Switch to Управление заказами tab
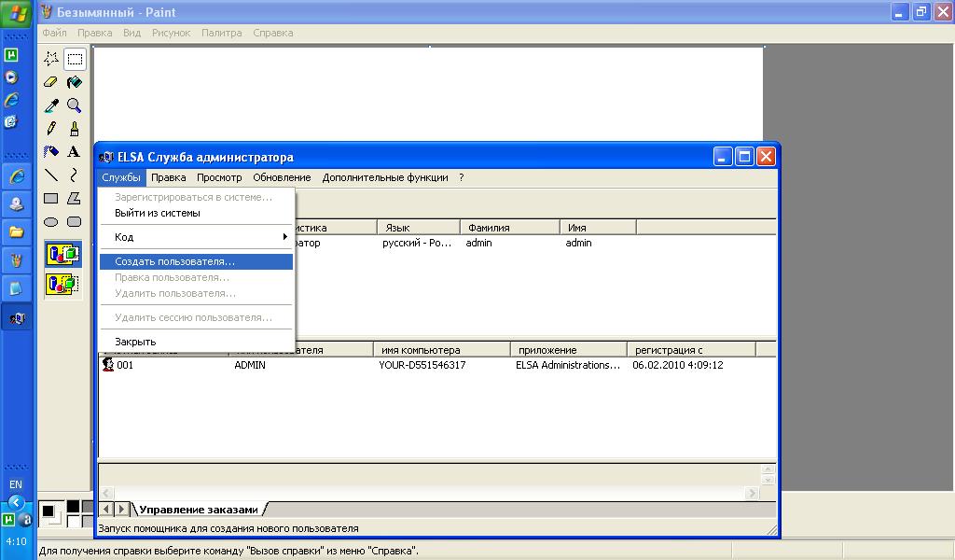The height and width of the screenshot is (560, 955). pyautogui.click(x=198, y=509)
